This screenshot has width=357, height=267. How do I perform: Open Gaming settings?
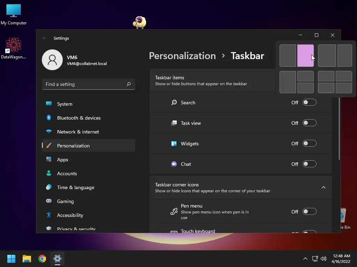pos(89,201)
